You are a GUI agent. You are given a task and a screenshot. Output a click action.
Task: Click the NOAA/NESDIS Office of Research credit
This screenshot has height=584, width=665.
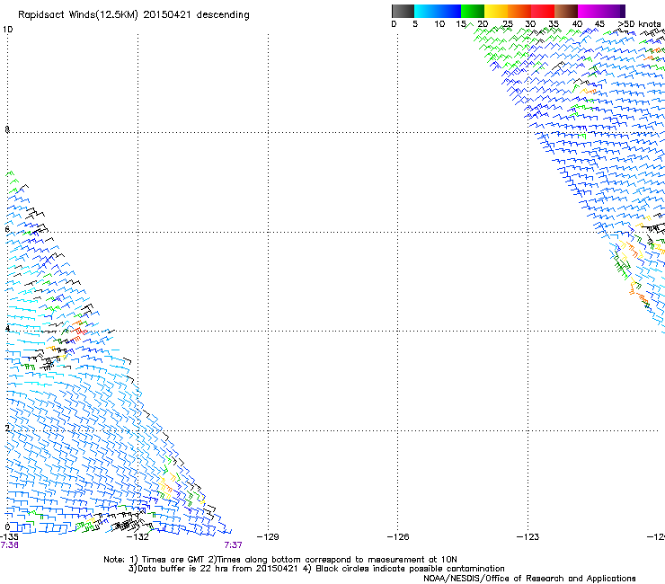point(529,579)
